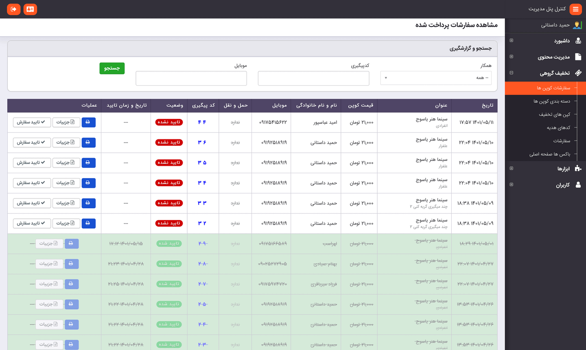Click the user avatar icon in sidebar
The image size is (586, 350).
pyautogui.click(x=577, y=25)
